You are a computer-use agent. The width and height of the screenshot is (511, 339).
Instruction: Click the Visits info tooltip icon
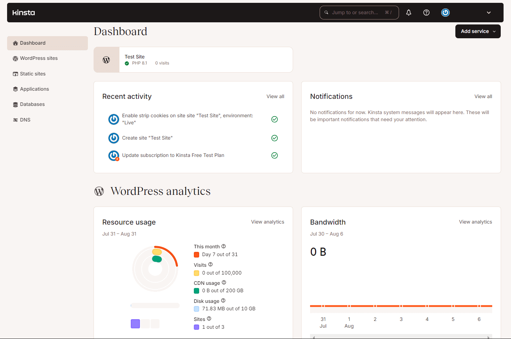(210, 265)
